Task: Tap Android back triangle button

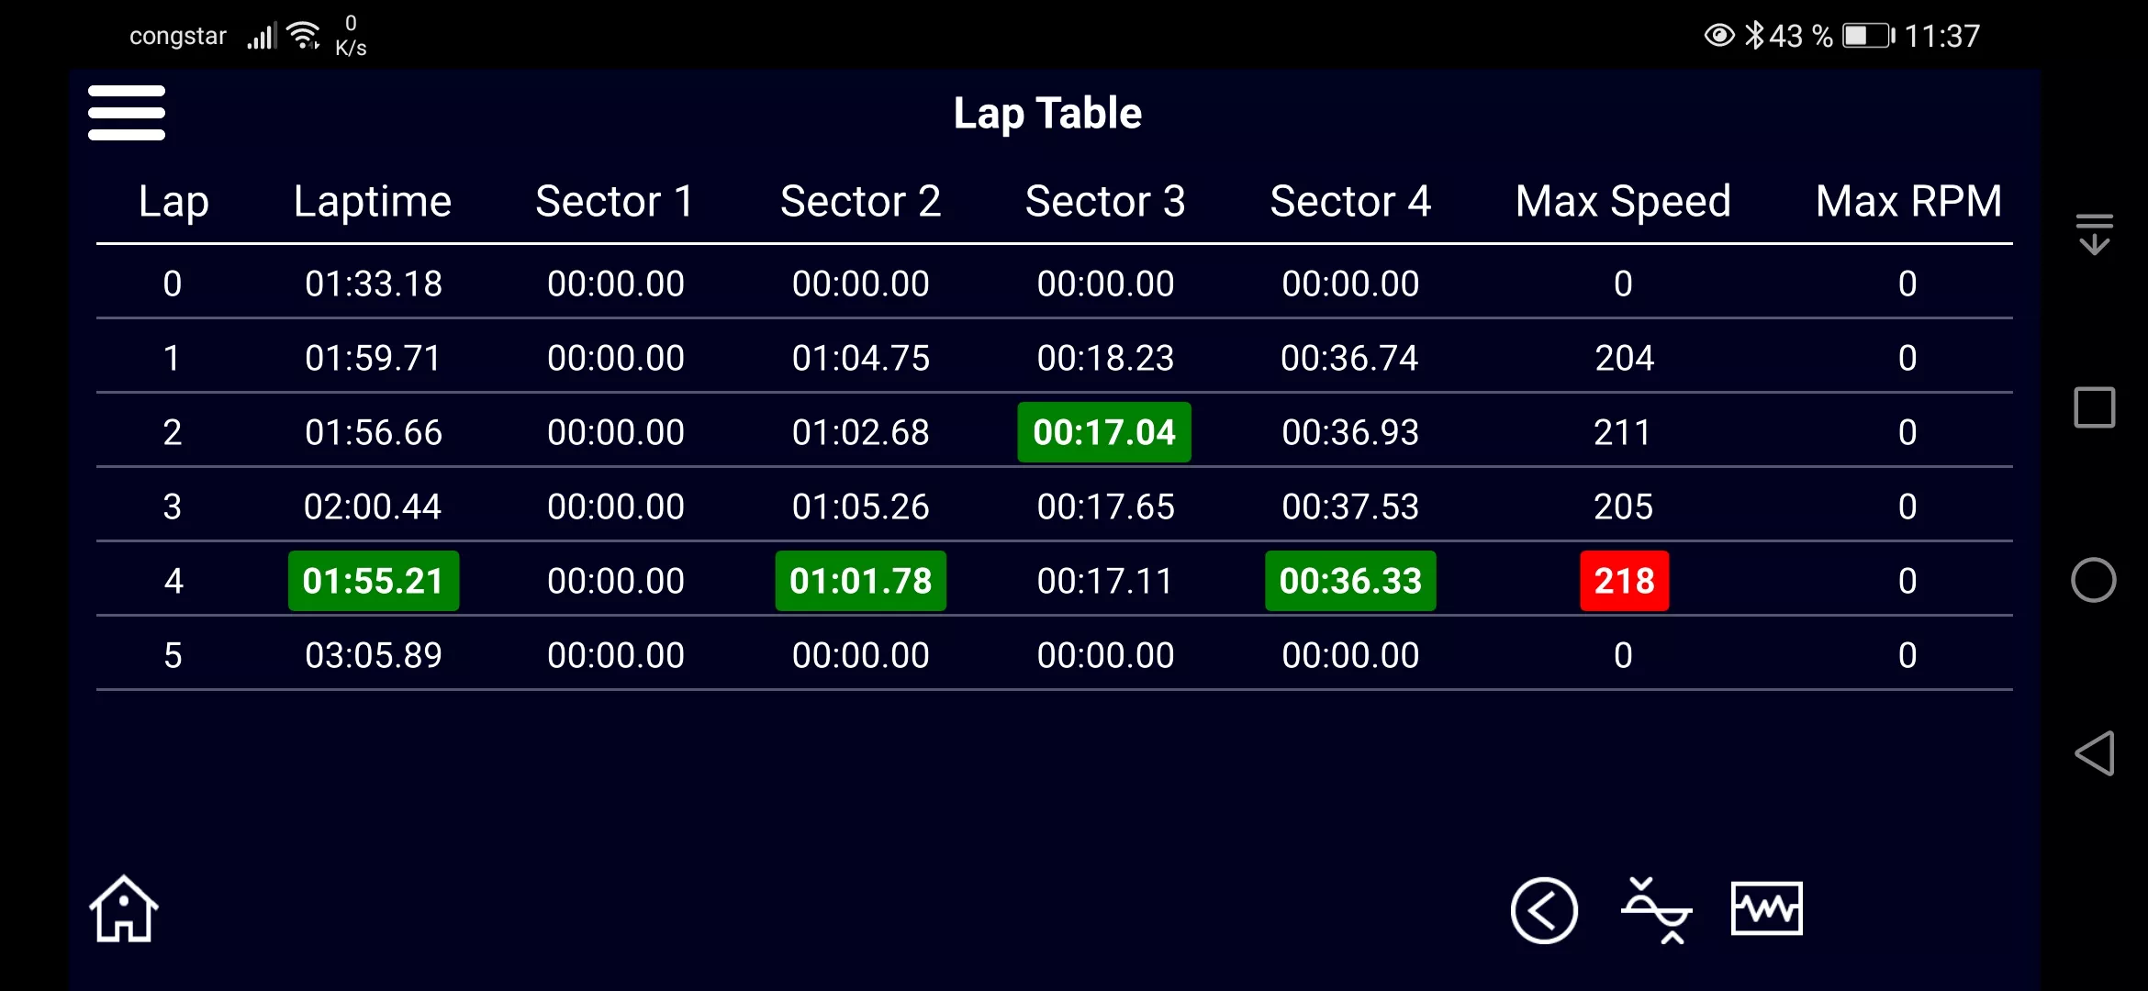Action: coord(2094,753)
